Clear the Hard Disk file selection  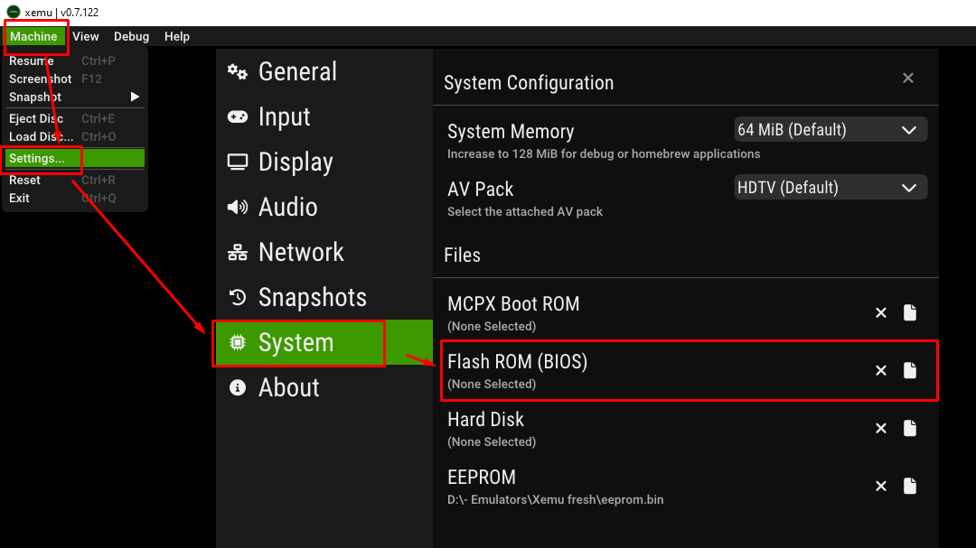881,429
